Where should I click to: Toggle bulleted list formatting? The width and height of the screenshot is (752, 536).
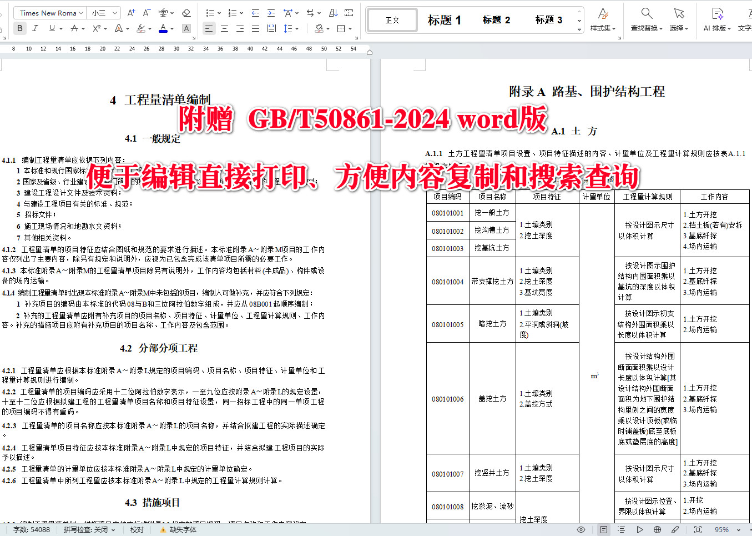click(x=211, y=12)
